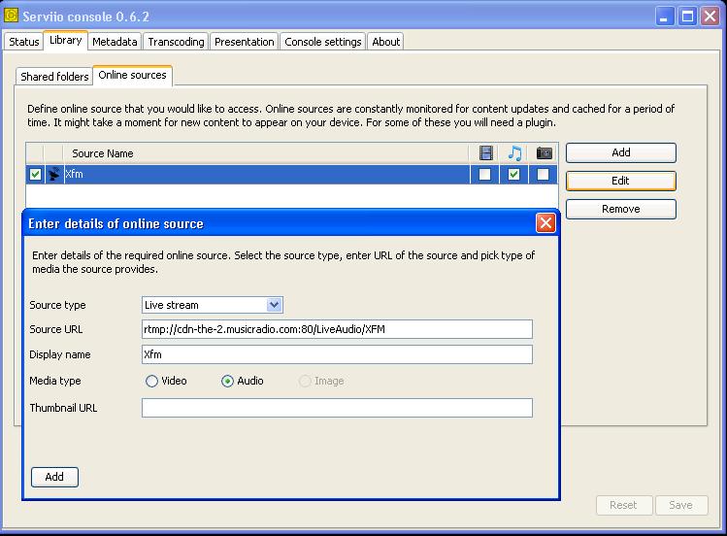Click the Serviio logo in title bar
This screenshot has width=727, height=536.
pos(12,17)
